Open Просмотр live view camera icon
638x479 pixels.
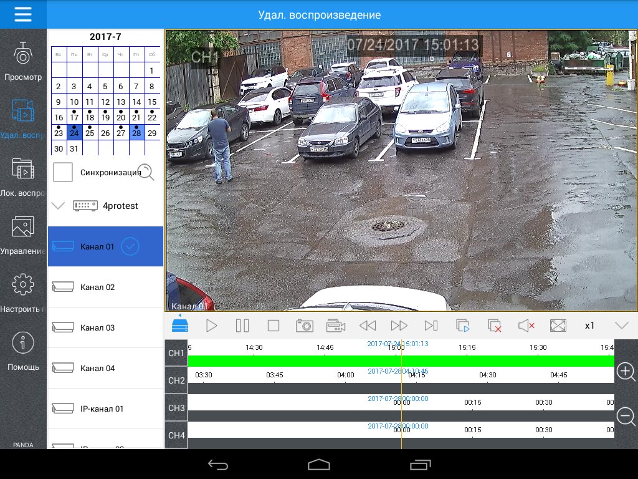(23, 54)
